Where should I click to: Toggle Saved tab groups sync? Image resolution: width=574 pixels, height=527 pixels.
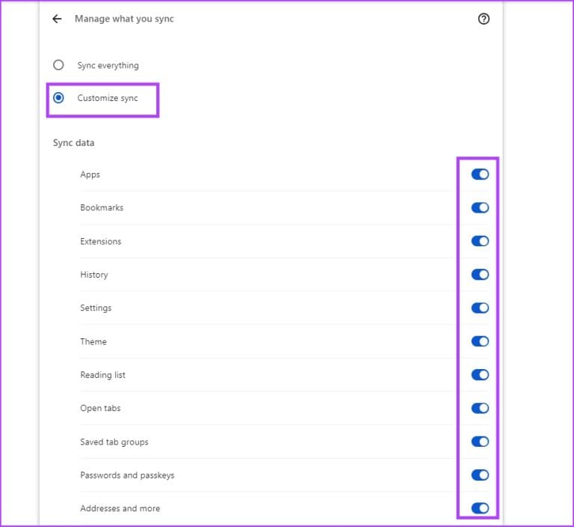point(480,442)
